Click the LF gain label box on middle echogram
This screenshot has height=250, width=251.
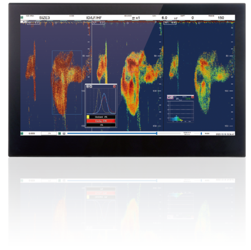(x=98, y=23)
